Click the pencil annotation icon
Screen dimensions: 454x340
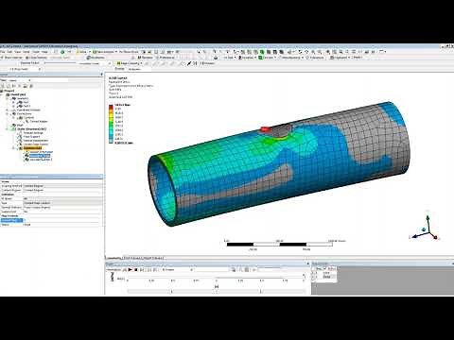(x=189, y=63)
